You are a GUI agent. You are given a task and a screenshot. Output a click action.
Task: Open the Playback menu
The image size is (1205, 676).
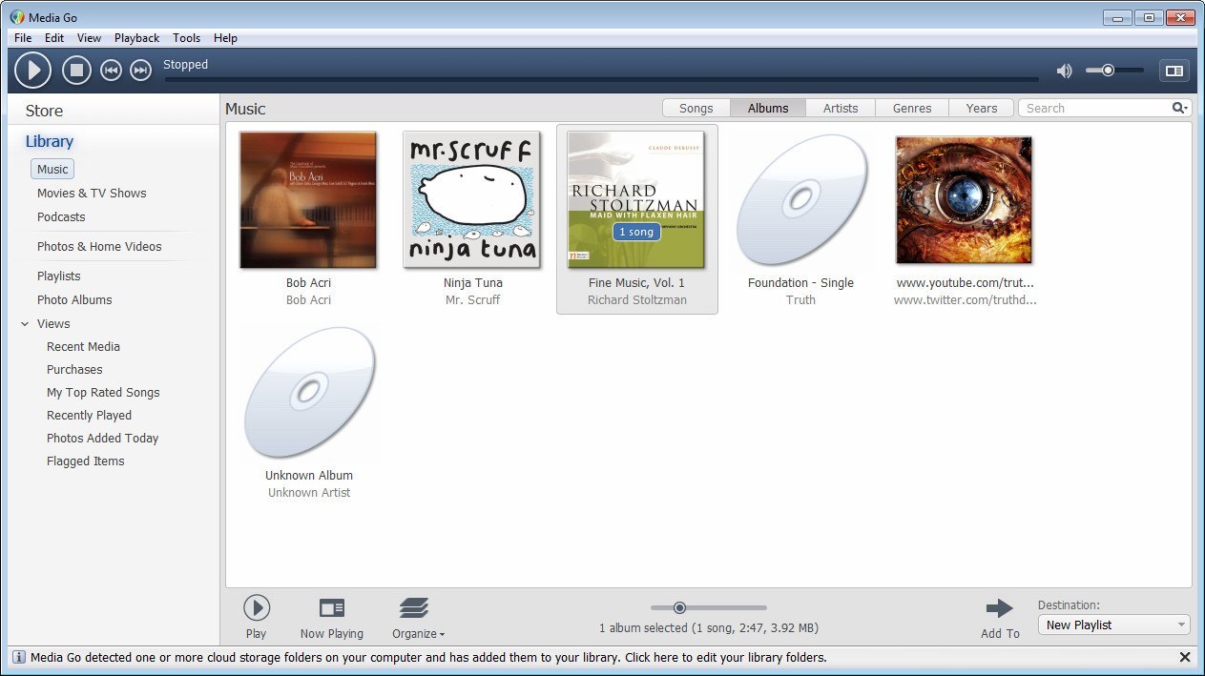(136, 38)
